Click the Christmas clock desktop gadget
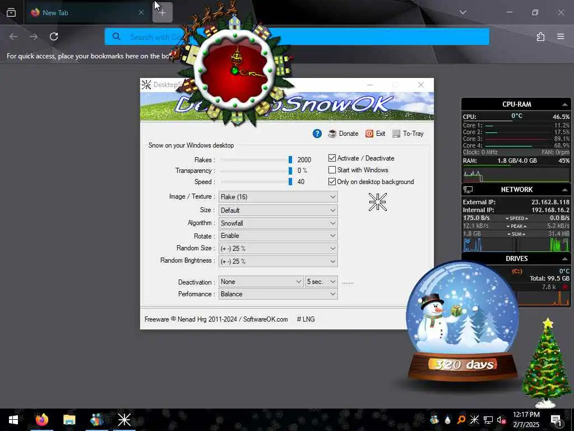Viewport: 574px width, 431px height. coord(235,70)
